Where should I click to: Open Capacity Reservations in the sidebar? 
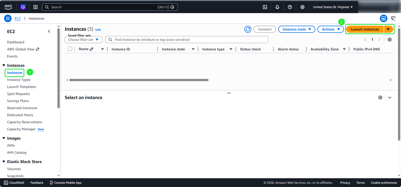point(24,122)
